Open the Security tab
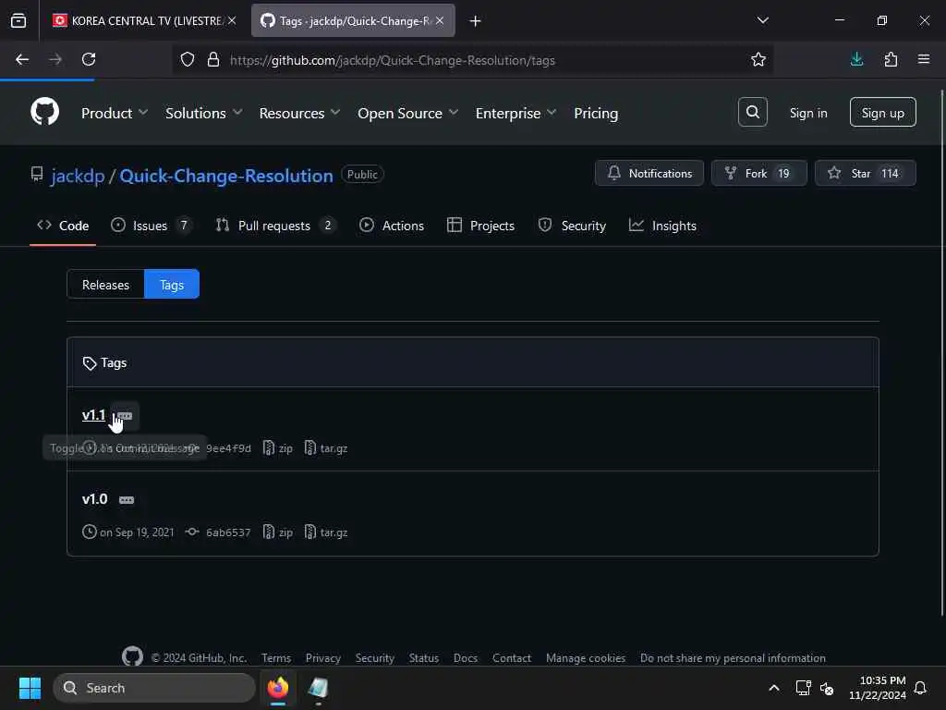946x710 pixels. [x=572, y=226]
